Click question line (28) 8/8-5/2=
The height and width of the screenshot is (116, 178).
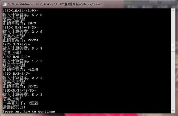[16, 57]
